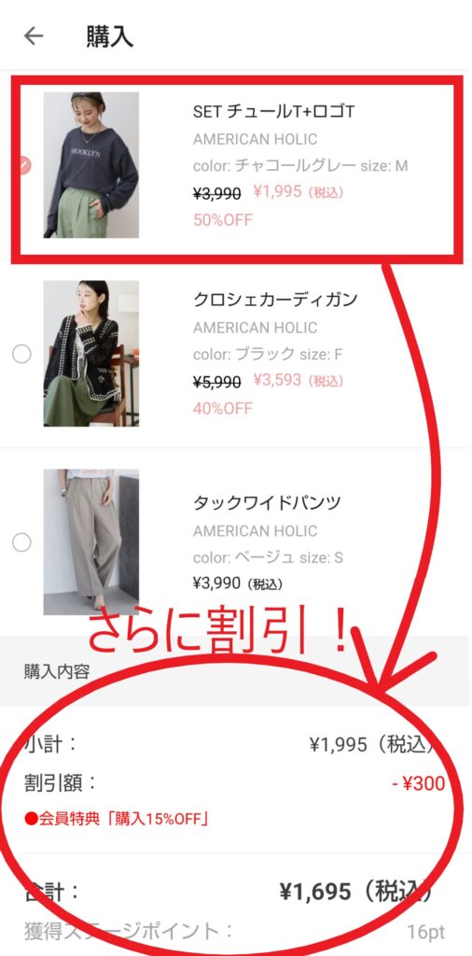
Task: Tap the 50%OFF discount label
Action: (x=222, y=219)
